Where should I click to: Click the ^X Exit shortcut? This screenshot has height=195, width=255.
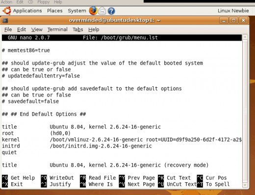tap(12, 184)
